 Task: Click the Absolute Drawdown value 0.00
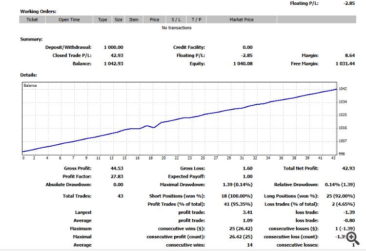point(118,185)
